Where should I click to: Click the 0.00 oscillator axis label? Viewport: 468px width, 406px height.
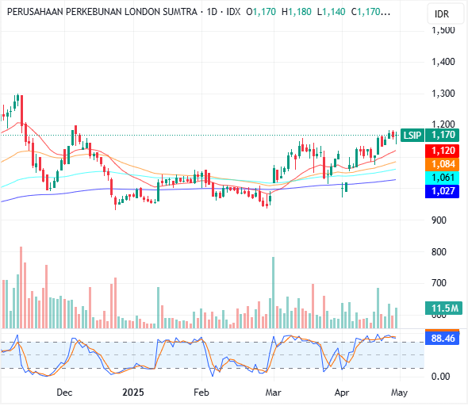pyautogui.click(x=440, y=377)
